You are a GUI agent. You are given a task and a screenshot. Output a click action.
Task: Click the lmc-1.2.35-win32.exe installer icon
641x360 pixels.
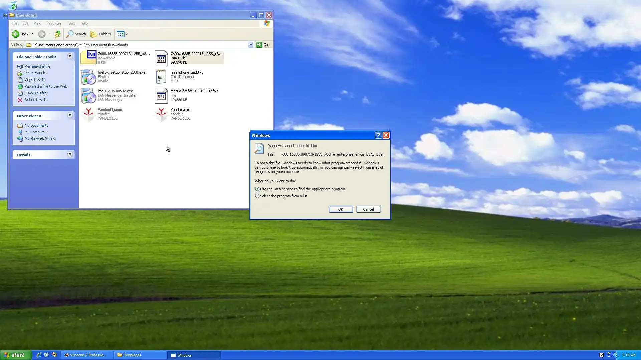(x=88, y=96)
